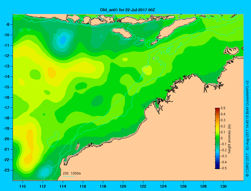Click longitude label '130' on bottom axis

pos(223,186)
